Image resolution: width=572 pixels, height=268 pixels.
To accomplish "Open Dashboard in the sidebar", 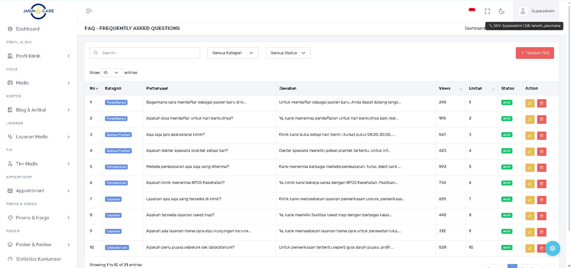I will pos(28,29).
